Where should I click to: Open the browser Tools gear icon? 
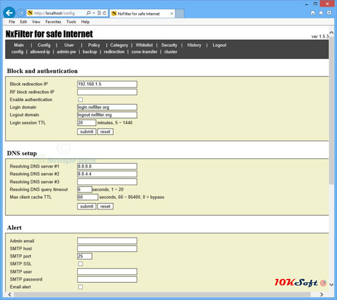tap(329, 13)
